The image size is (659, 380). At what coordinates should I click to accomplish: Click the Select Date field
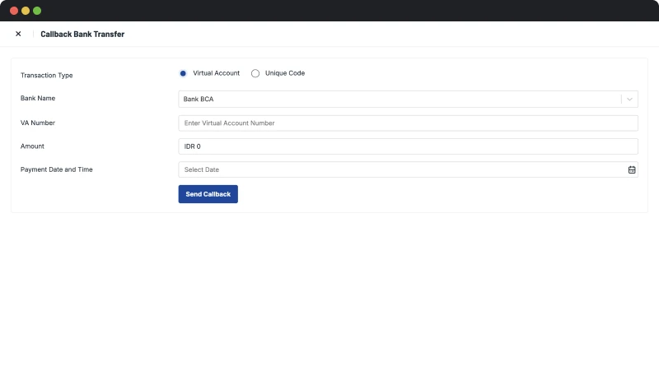[x=408, y=170]
